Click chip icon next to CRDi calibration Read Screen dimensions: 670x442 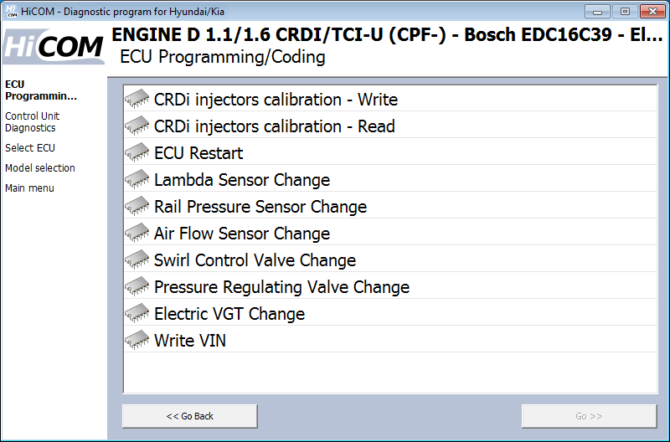(x=137, y=126)
